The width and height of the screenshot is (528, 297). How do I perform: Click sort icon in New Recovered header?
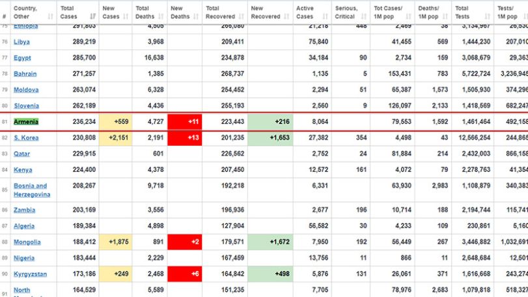pos(286,16)
